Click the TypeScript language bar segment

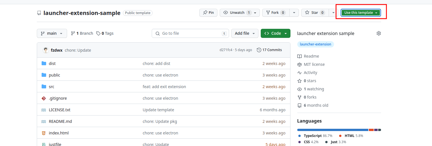332,130
